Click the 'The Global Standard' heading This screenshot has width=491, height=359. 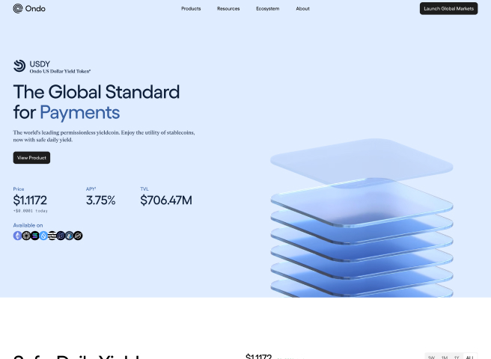pyautogui.click(x=97, y=92)
